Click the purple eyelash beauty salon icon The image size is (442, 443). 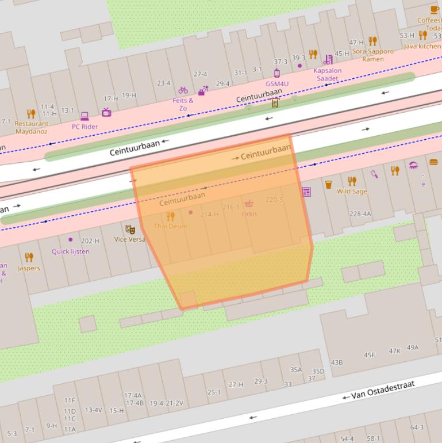pos(413,166)
